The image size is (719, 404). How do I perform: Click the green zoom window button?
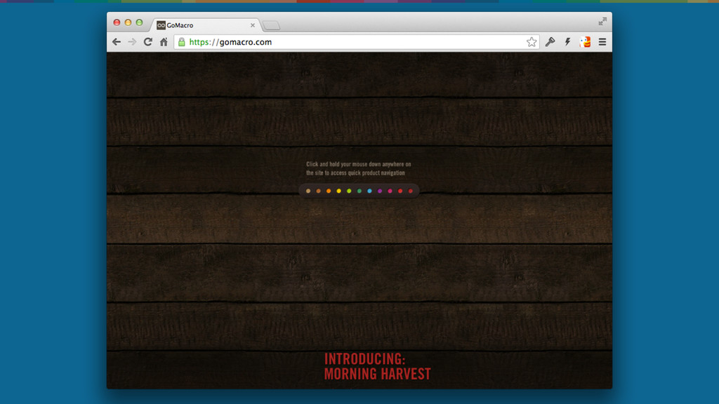[140, 22]
